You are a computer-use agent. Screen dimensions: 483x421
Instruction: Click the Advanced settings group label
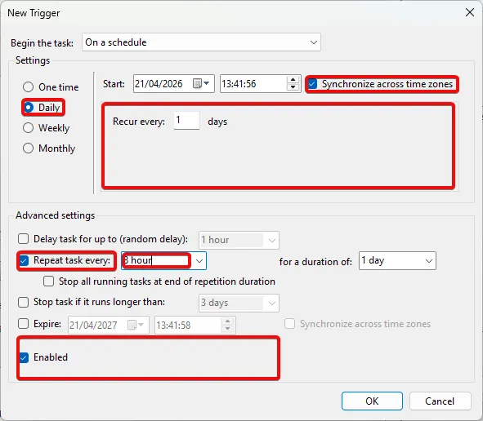pyautogui.click(x=55, y=215)
